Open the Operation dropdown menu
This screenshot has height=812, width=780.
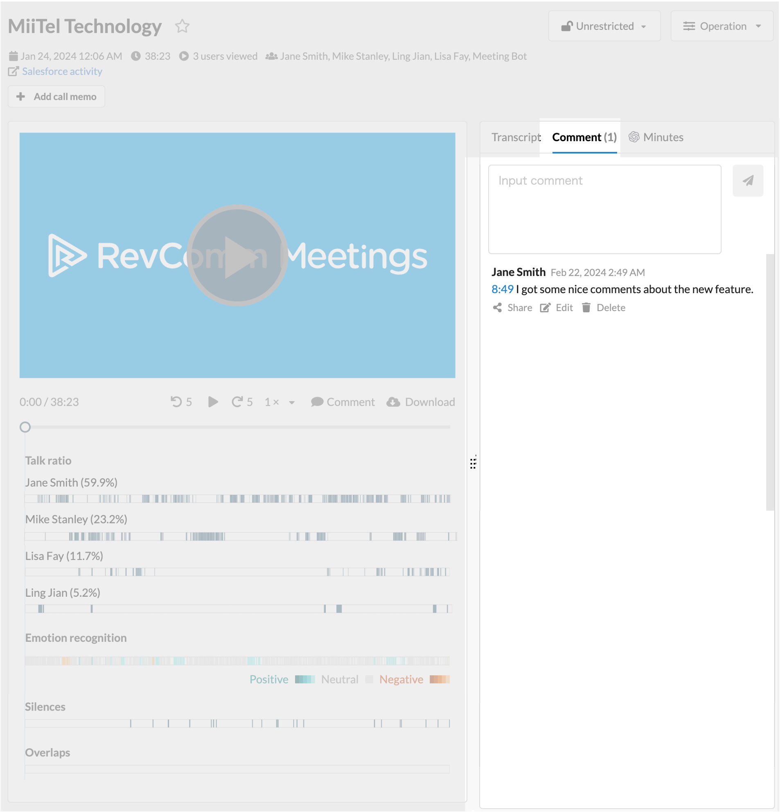click(722, 26)
